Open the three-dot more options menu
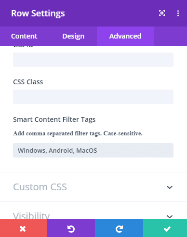Image resolution: width=187 pixels, height=237 pixels. click(178, 13)
